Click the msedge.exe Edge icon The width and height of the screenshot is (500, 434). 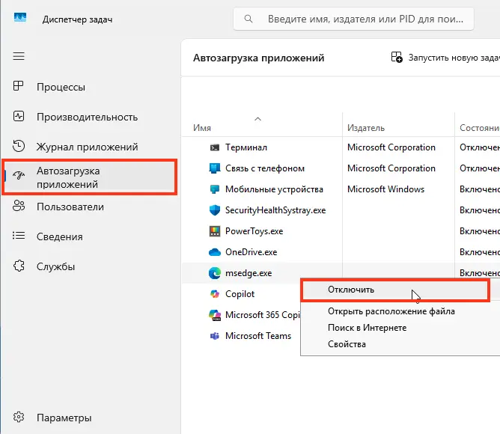215,273
